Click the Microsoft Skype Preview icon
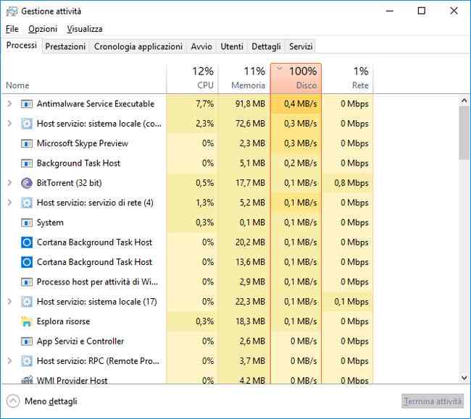Screen dimensions: 471x419 click(26, 144)
